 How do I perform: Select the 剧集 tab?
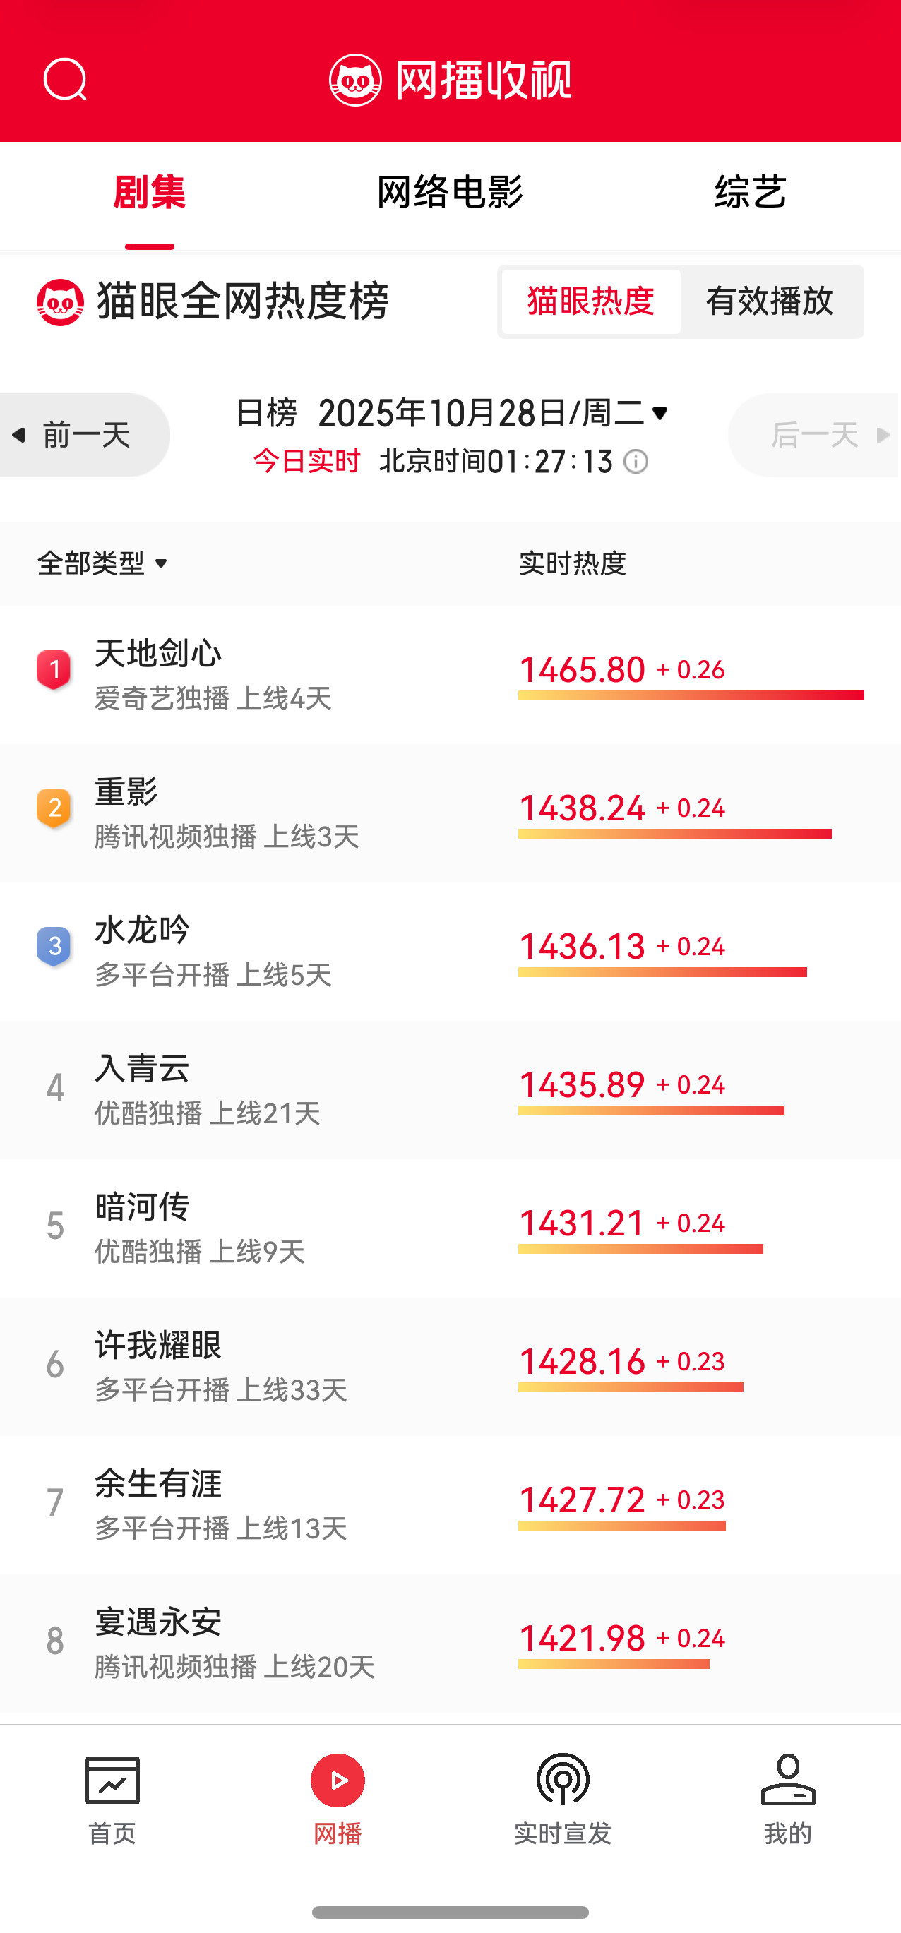click(x=149, y=192)
